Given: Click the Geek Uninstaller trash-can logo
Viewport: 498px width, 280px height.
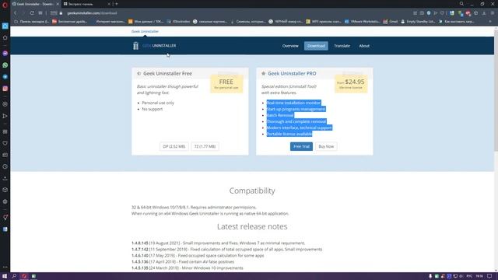Looking at the screenshot, I should click(x=136, y=46).
